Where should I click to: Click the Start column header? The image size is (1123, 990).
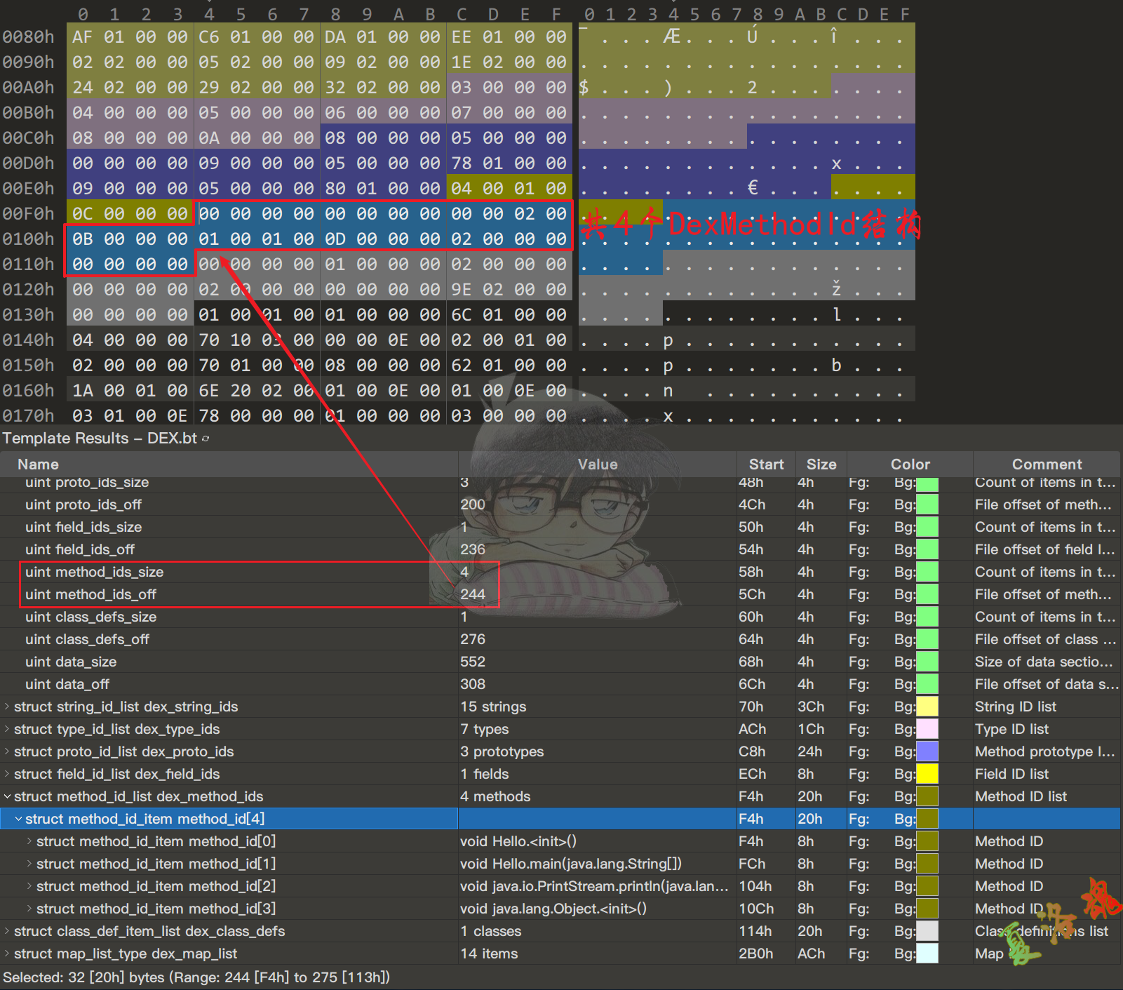(x=766, y=464)
